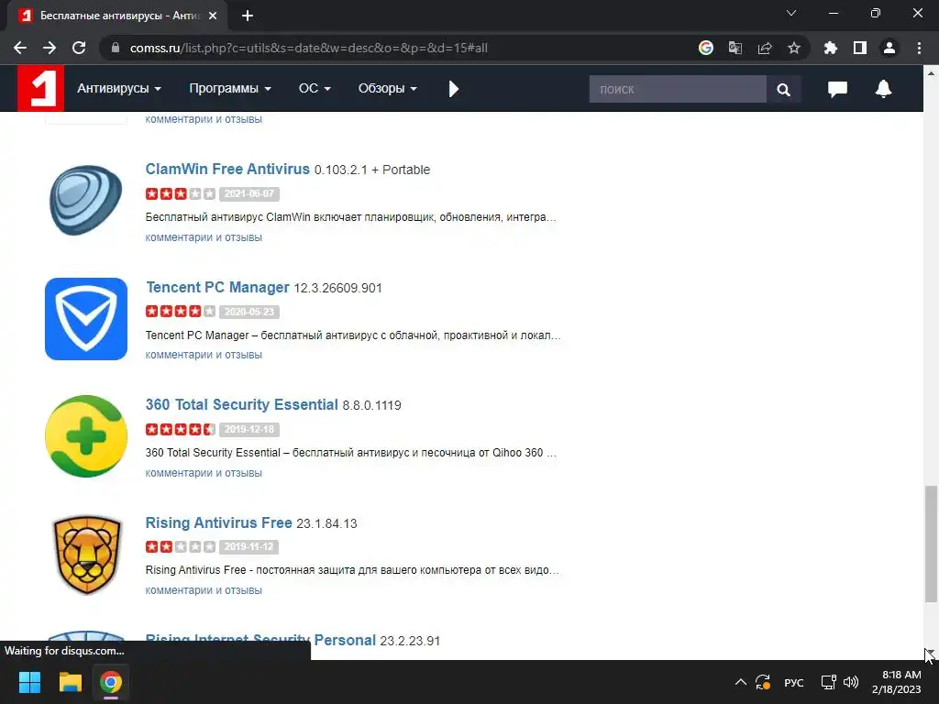Click Chrome icon in taskbar
The height and width of the screenshot is (704, 939).
click(111, 682)
